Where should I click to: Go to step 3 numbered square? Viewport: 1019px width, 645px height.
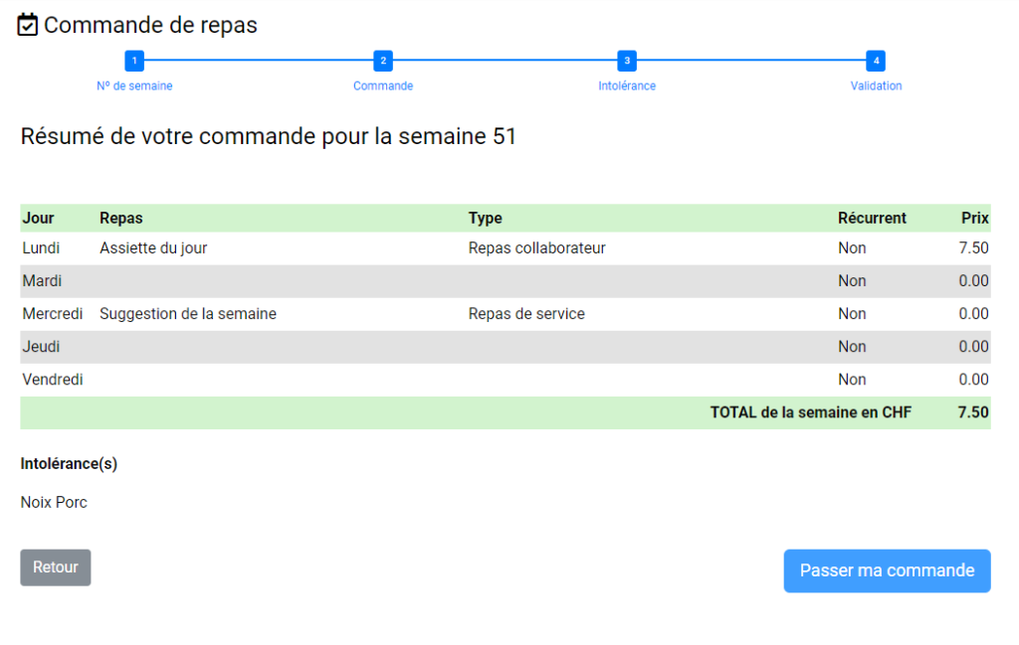[627, 61]
